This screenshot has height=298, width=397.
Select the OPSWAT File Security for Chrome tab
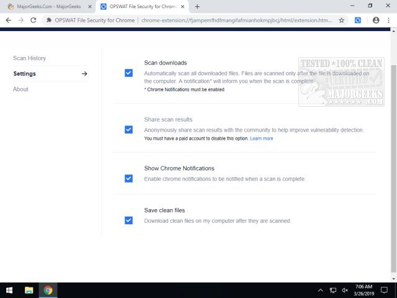143,7
